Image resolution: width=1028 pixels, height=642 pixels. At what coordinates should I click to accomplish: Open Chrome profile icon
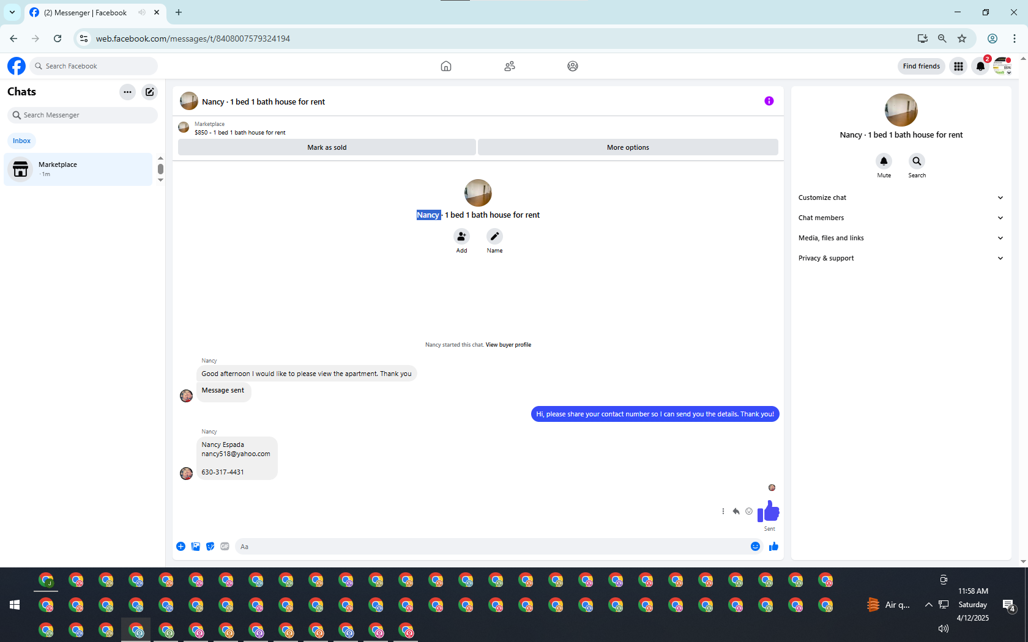pos(993,39)
